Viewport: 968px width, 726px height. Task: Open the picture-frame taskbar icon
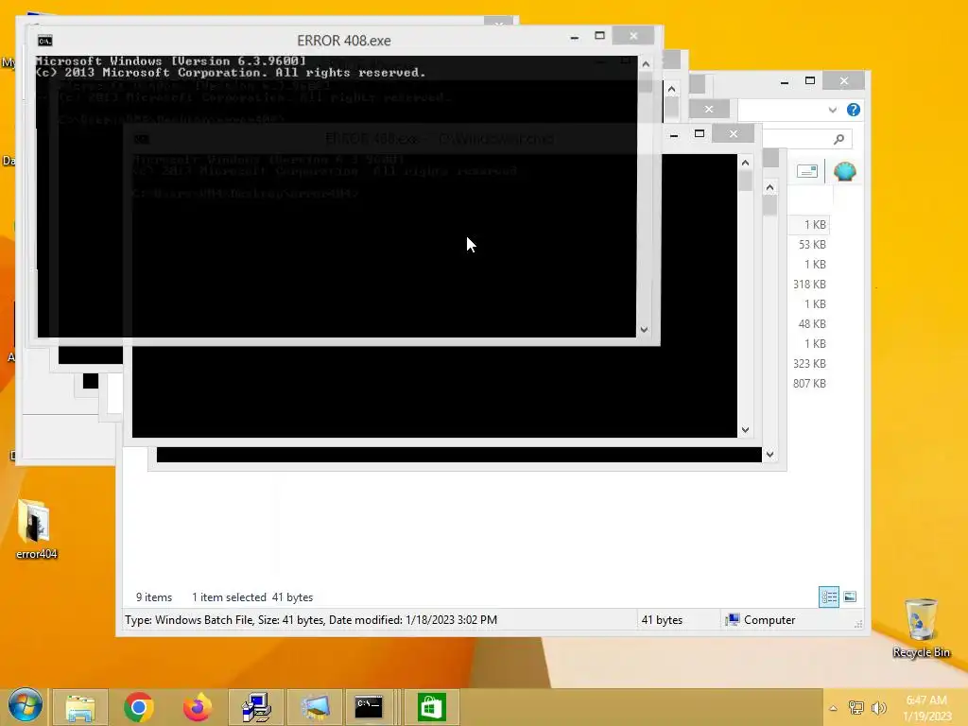(x=314, y=707)
